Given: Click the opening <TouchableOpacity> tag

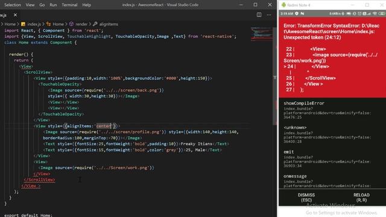Looking at the screenshot, I should click(60, 84).
